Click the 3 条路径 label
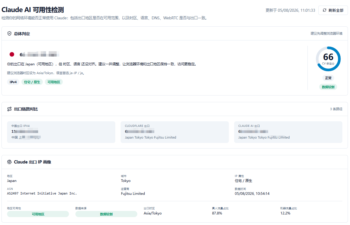This screenshot has height=225, width=350. (336, 109)
